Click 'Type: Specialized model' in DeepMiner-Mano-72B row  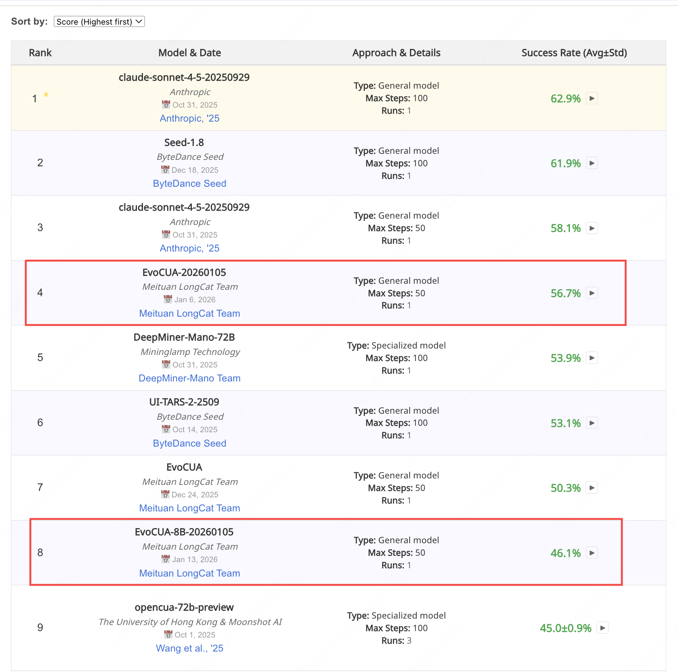(x=396, y=345)
